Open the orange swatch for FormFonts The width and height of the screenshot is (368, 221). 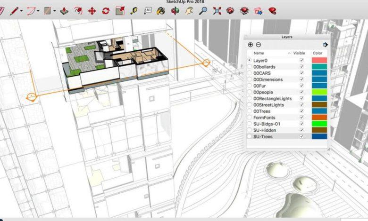pyautogui.click(x=319, y=118)
